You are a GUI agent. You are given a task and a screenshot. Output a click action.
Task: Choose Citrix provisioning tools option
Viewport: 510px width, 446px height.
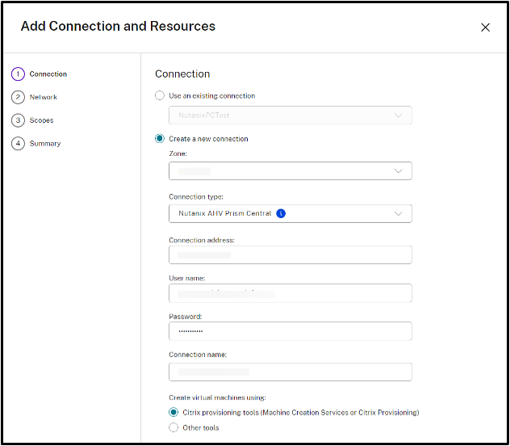[174, 412]
